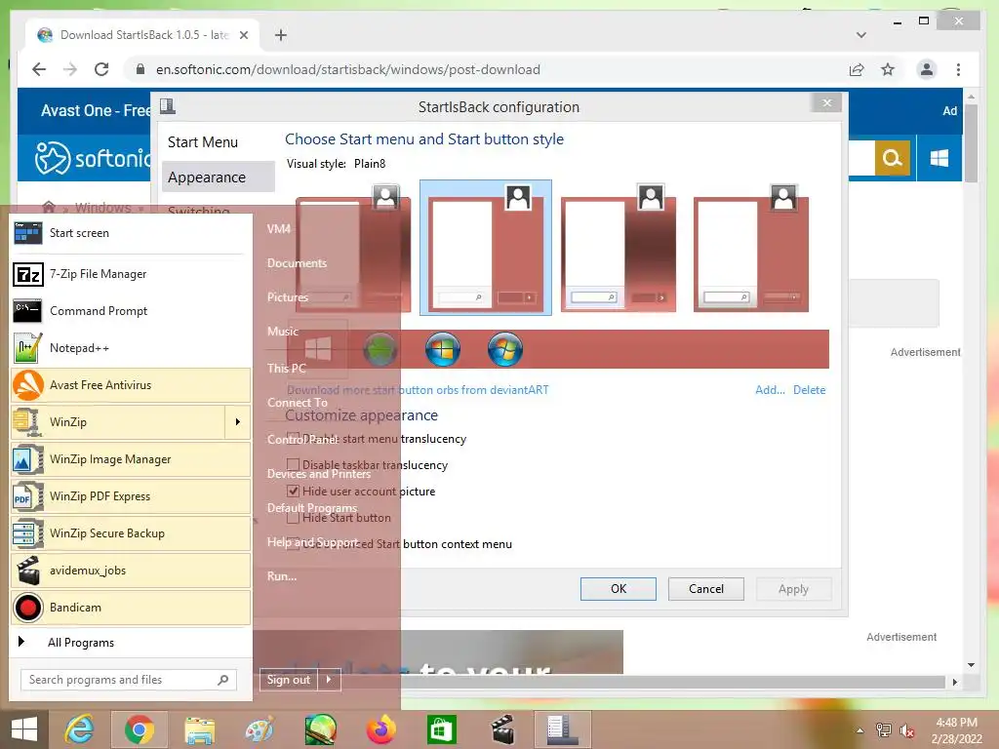The height and width of the screenshot is (749, 999).
Task: Click the Apply button
Action: click(794, 588)
